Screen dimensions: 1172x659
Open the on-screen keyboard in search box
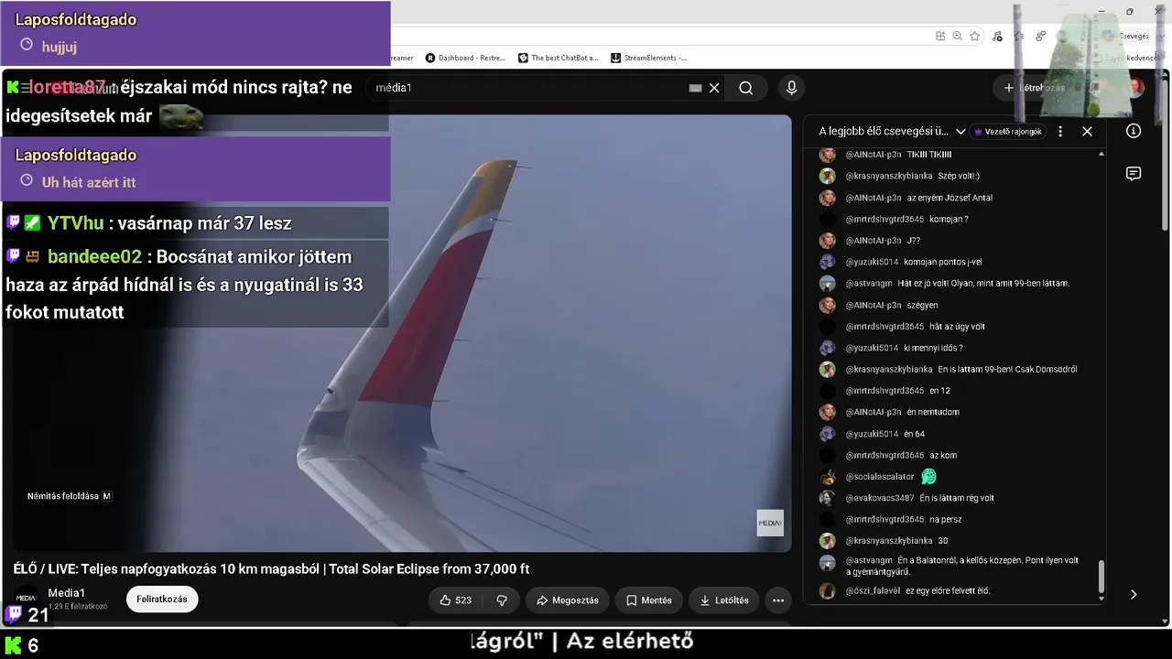[x=695, y=88]
